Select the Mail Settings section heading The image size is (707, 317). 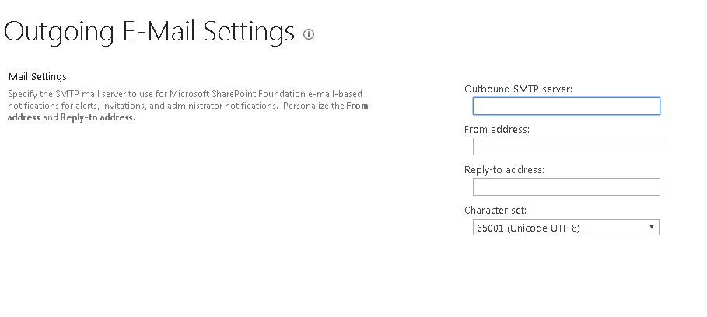pos(37,77)
